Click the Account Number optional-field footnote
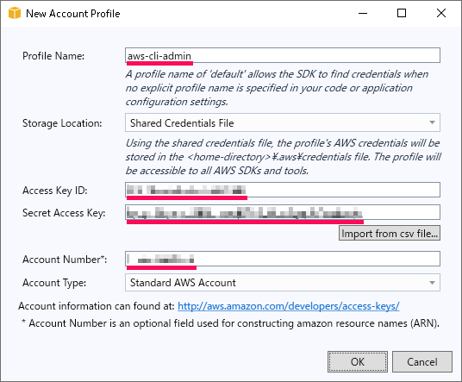Screen dimensions: 462x382 230,323
